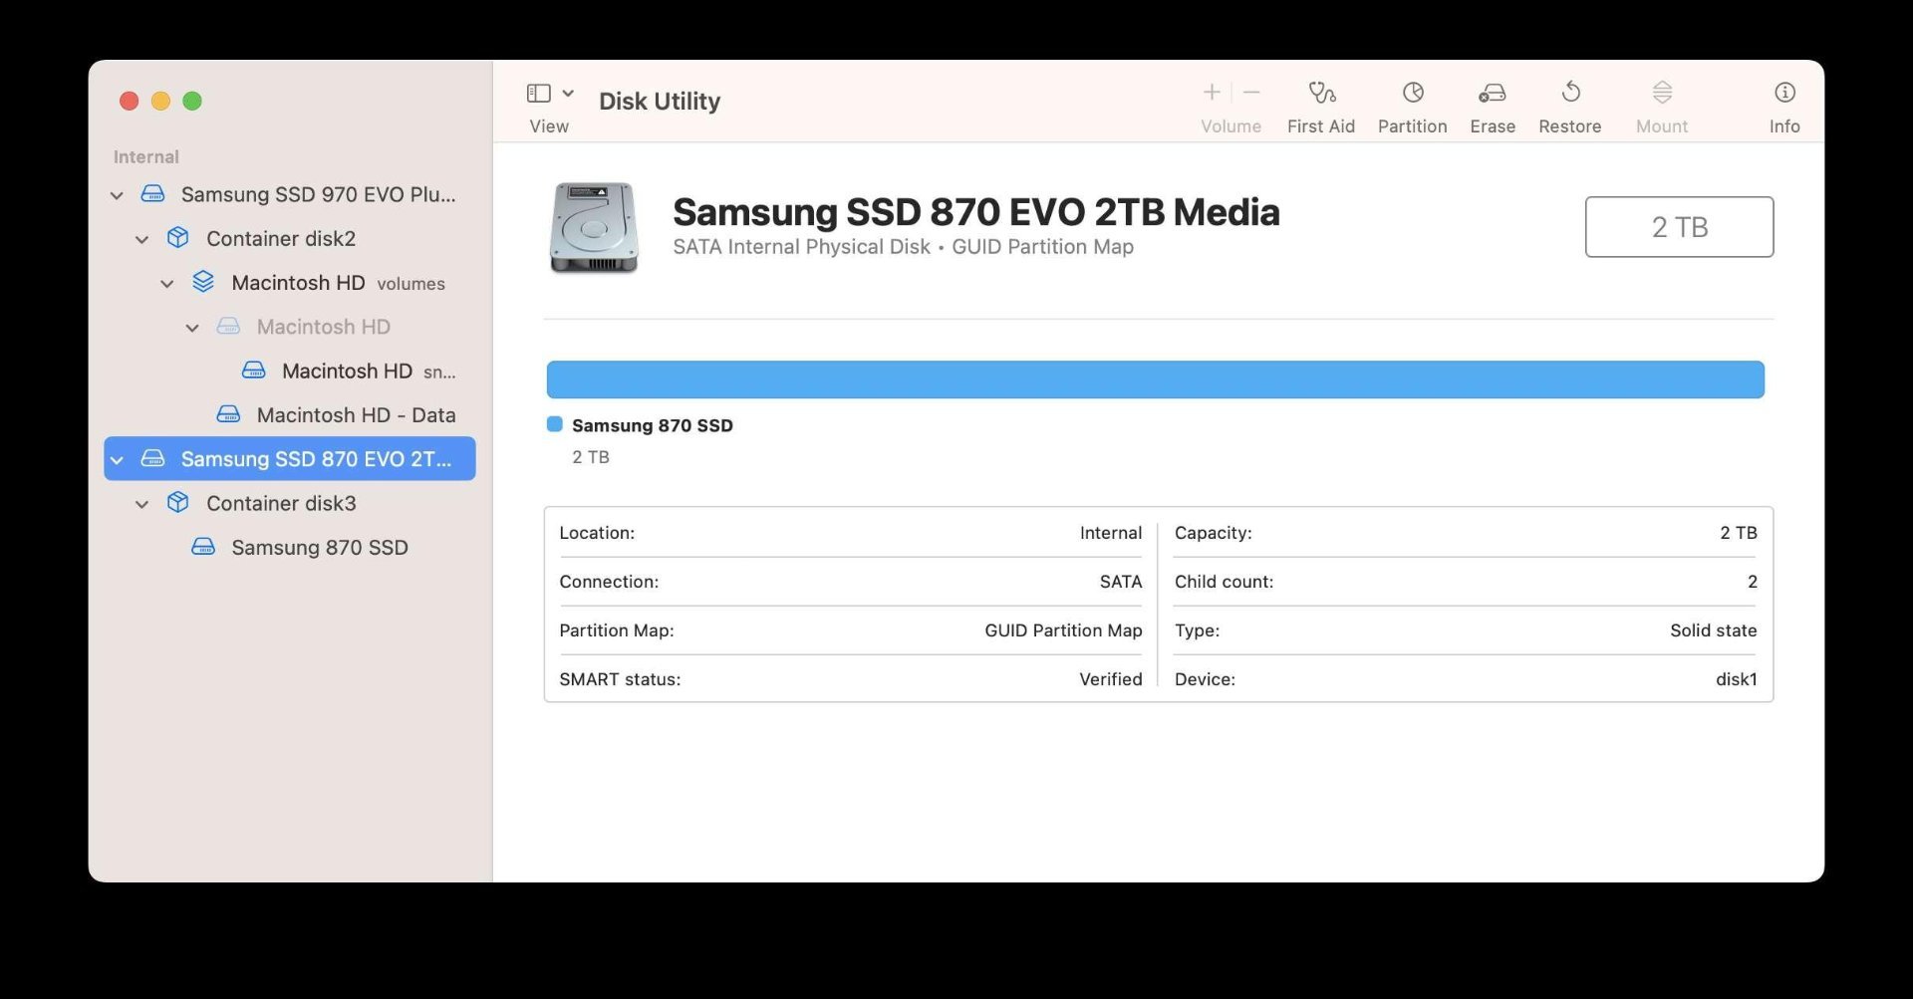
Task: Select the Container disk3 cube icon
Action: 178,502
